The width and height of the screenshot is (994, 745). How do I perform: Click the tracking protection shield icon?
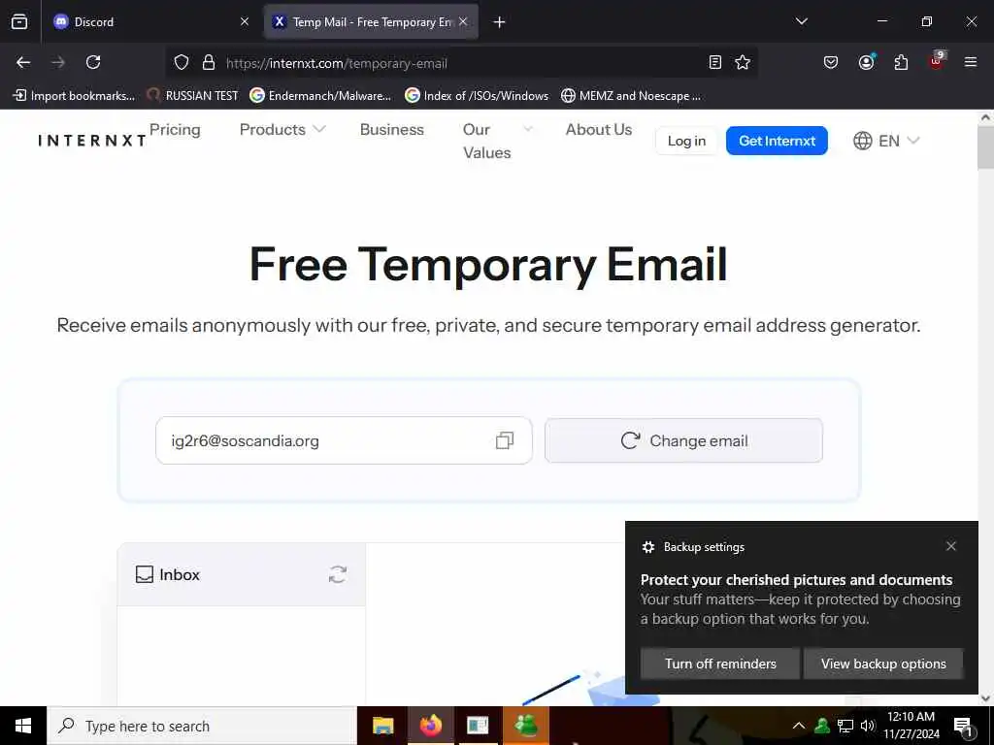(x=182, y=62)
